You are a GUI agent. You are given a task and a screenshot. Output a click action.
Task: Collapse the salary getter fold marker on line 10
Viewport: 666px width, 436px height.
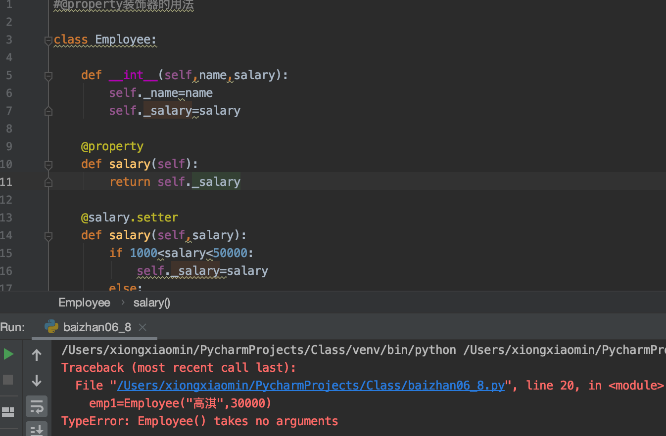(x=48, y=165)
